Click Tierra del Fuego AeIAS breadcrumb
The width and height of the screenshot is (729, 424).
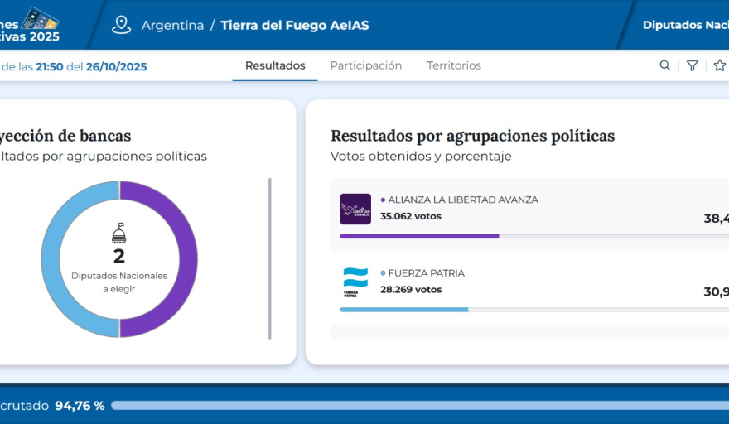click(295, 25)
